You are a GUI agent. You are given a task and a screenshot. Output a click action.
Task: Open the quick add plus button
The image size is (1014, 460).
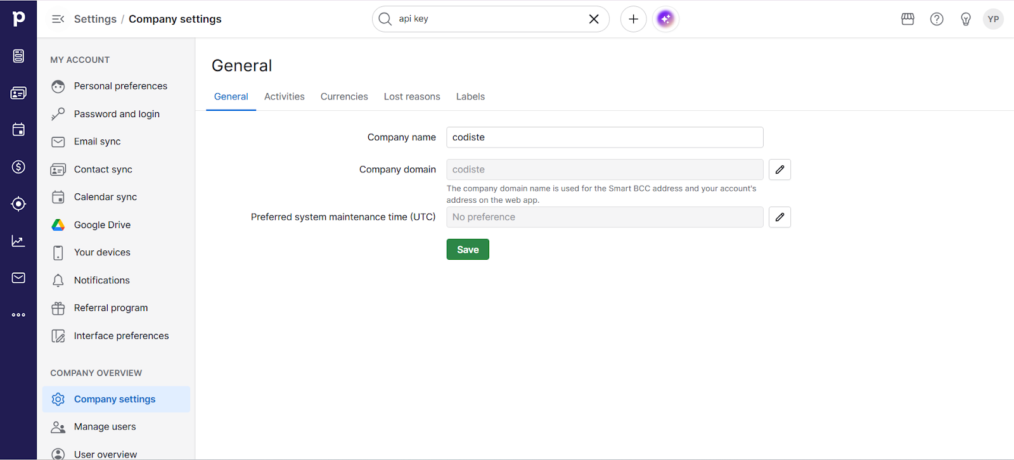(x=633, y=19)
